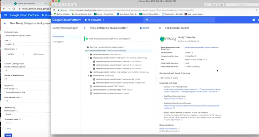Click the Machine type help icon
259x137 pixels.
point(17,49)
